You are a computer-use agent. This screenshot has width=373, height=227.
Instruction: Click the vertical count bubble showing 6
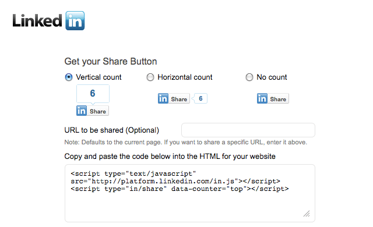[93, 94]
